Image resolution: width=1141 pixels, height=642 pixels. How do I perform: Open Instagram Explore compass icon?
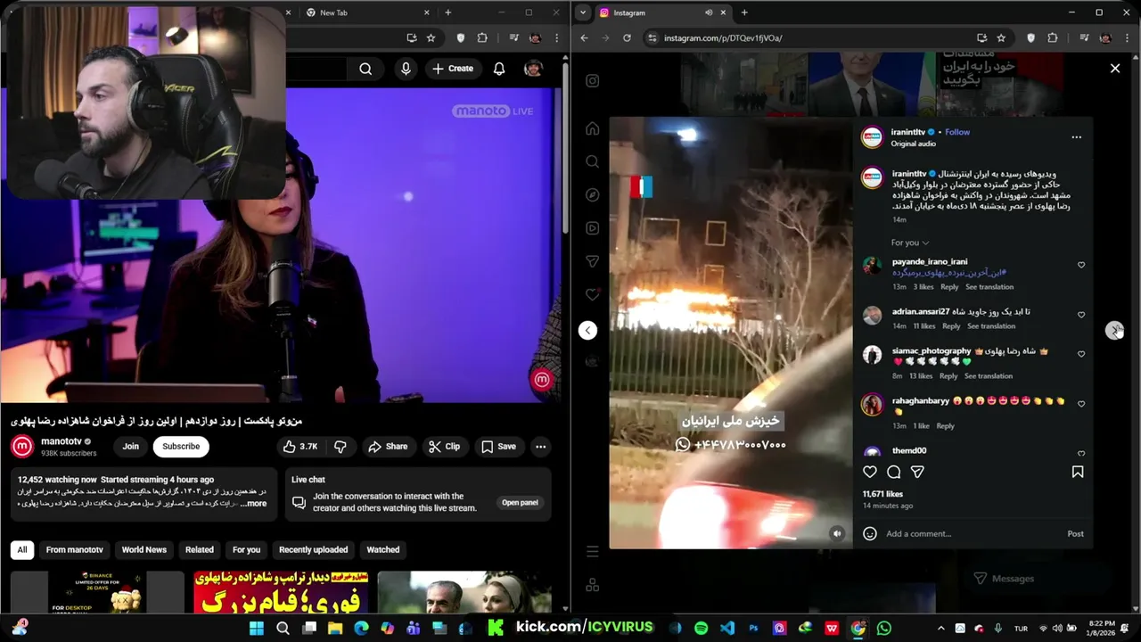coord(592,194)
